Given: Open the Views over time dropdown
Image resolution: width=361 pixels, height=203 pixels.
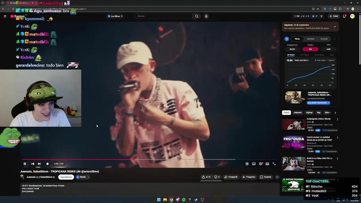Looking at the screenshot, I should pos(301,60).
